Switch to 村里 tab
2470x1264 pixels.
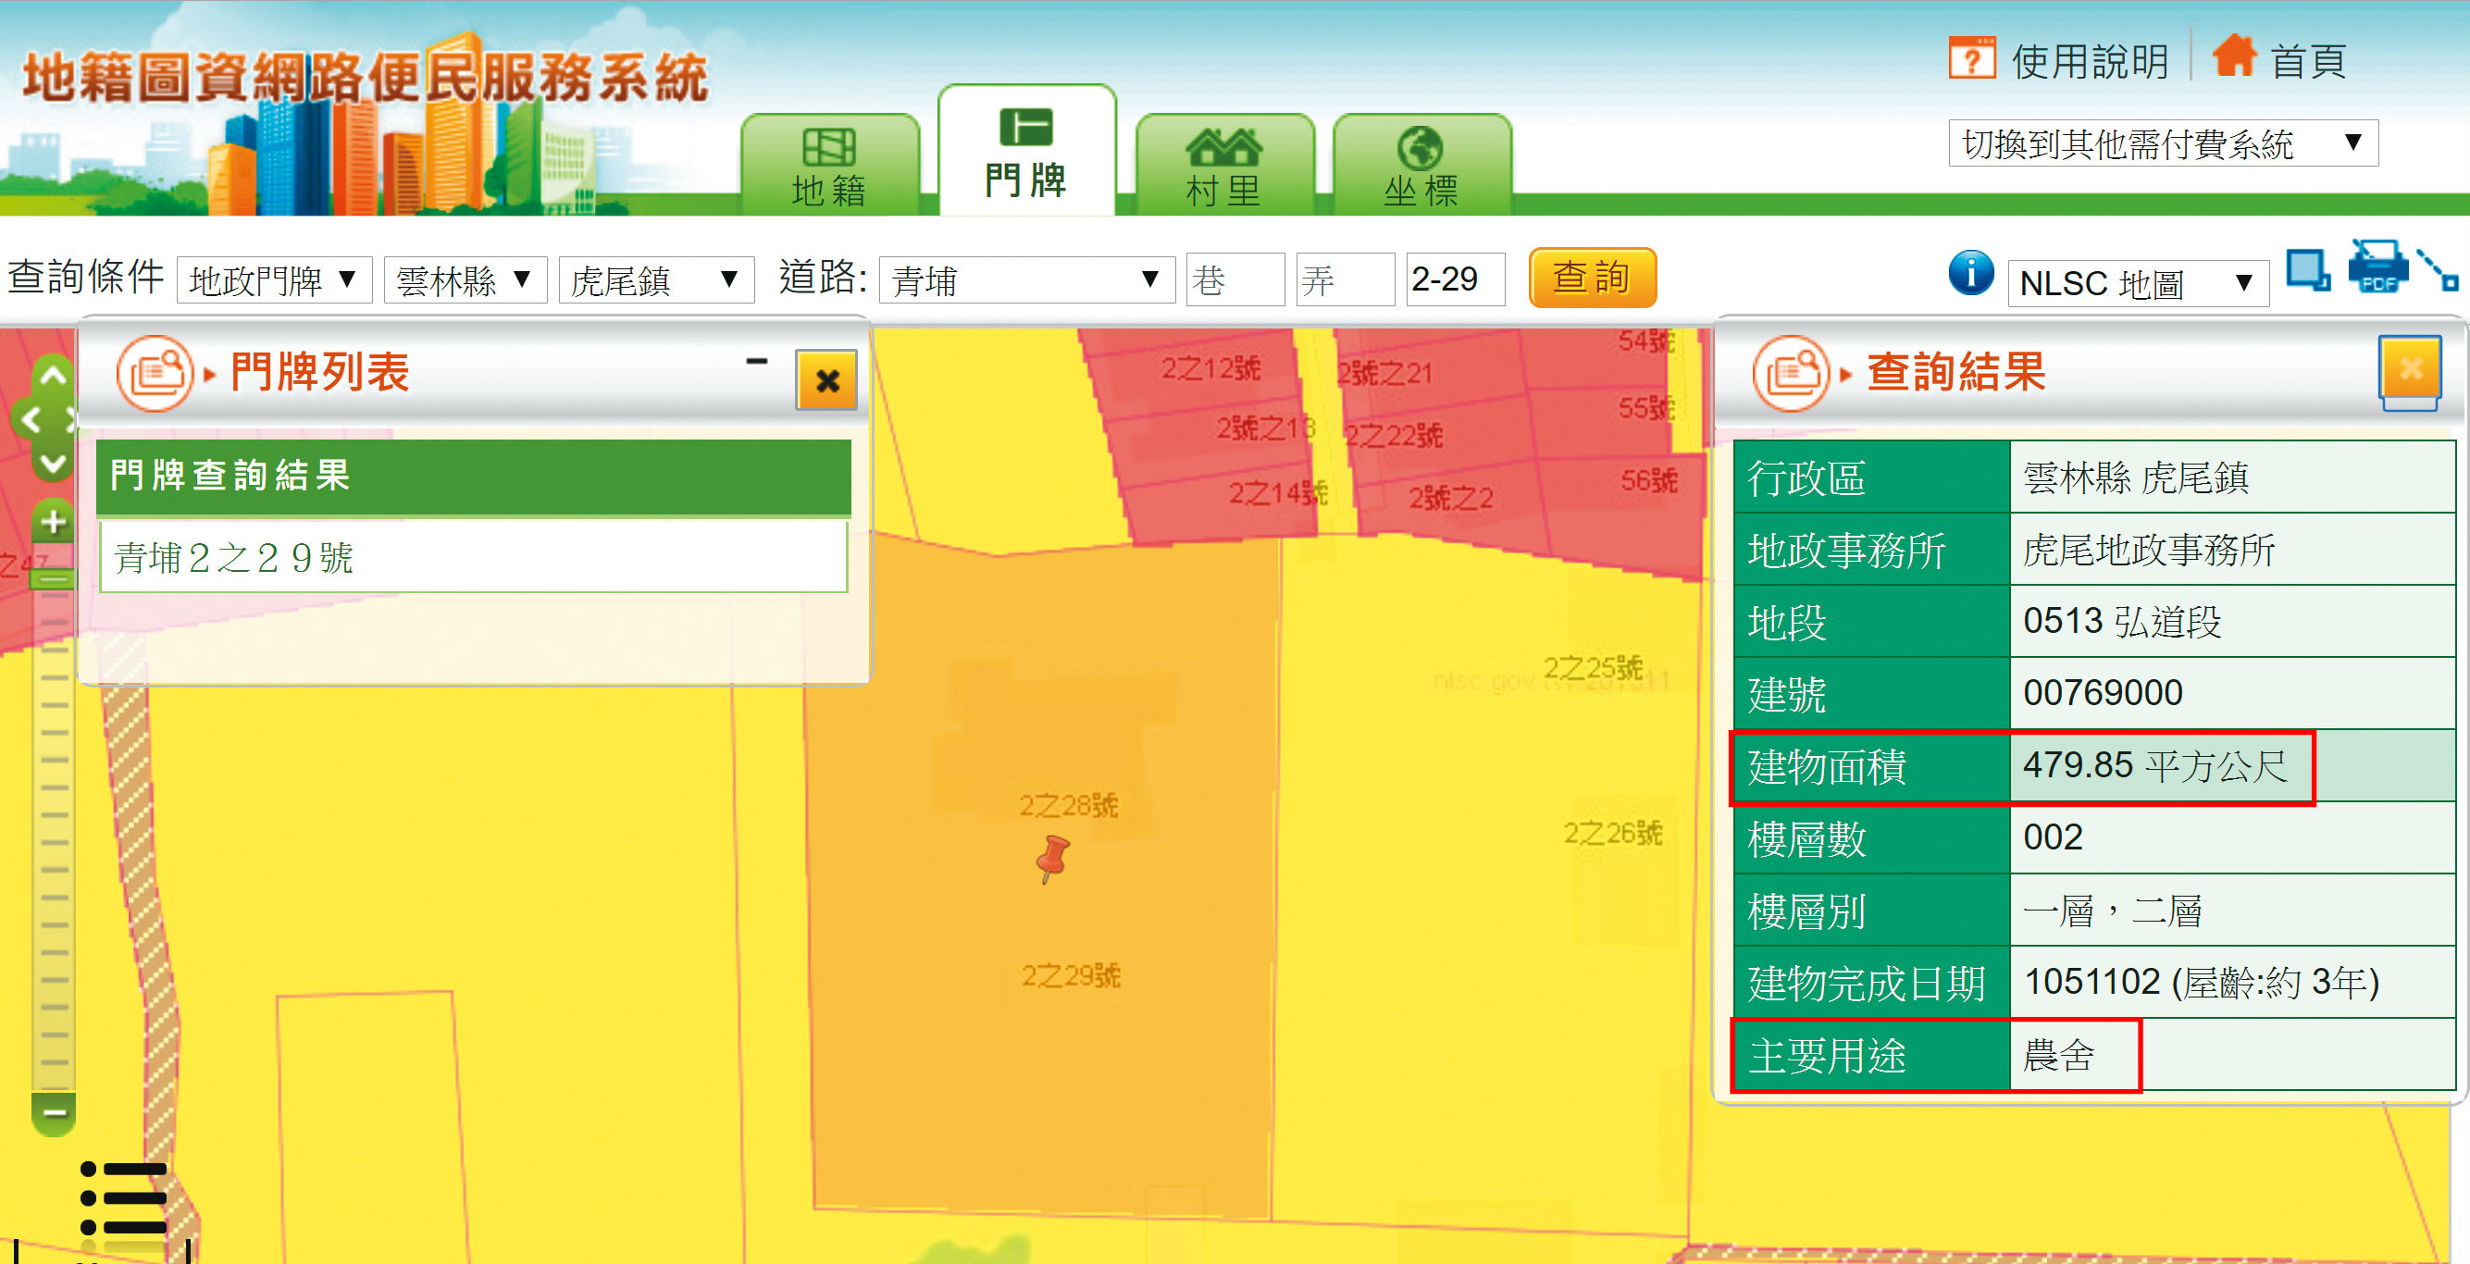(x=1224, y=165)
